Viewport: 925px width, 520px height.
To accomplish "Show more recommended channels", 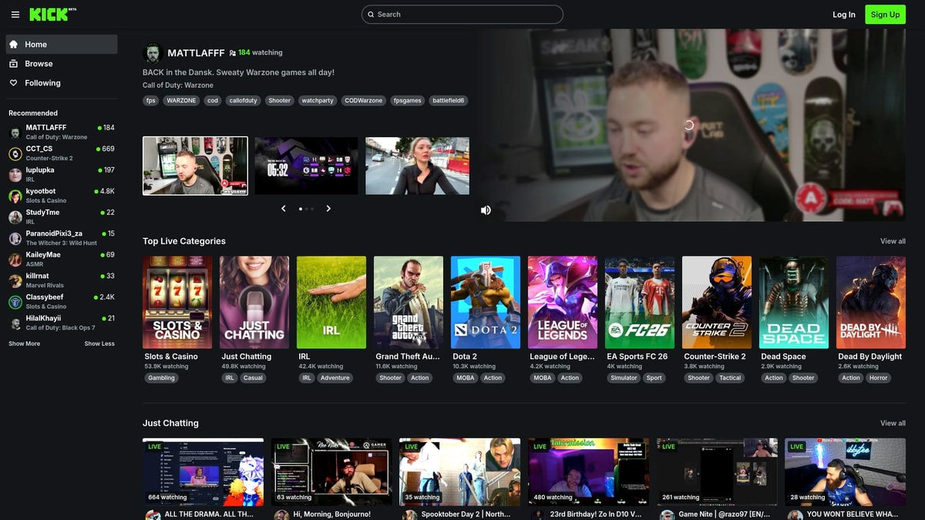I will [24, 343].
